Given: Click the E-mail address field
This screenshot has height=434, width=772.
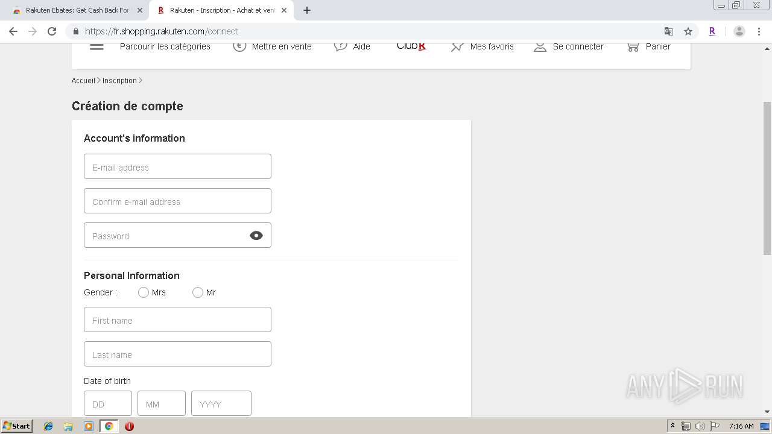Looking at the screenshot, I should click(x=177, y=166).
